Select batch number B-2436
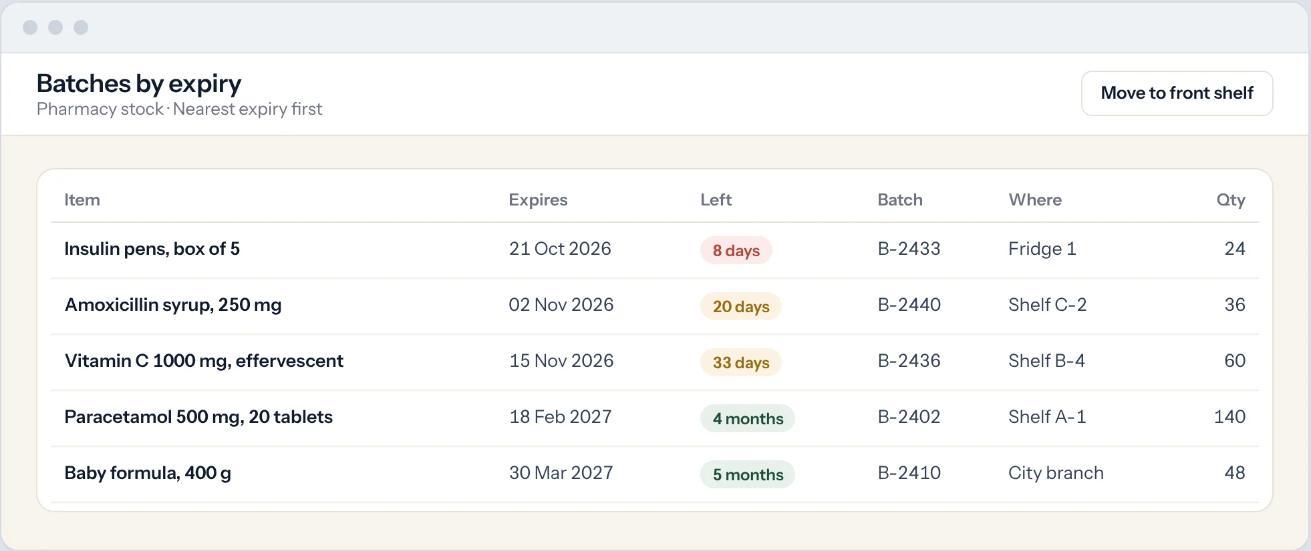Screen dimensions: 1311x551 [909, 361]
